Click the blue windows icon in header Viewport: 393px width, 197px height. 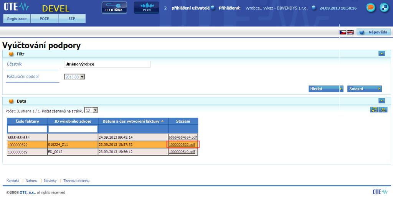pos(384,8)
